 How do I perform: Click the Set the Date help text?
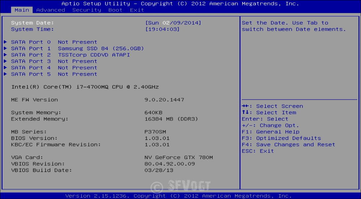pos(294,26)
